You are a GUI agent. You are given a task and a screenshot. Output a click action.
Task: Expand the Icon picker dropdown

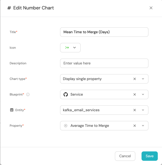coord(75,48)
